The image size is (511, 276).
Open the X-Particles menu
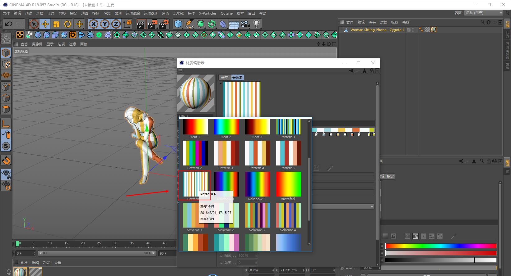208,13
